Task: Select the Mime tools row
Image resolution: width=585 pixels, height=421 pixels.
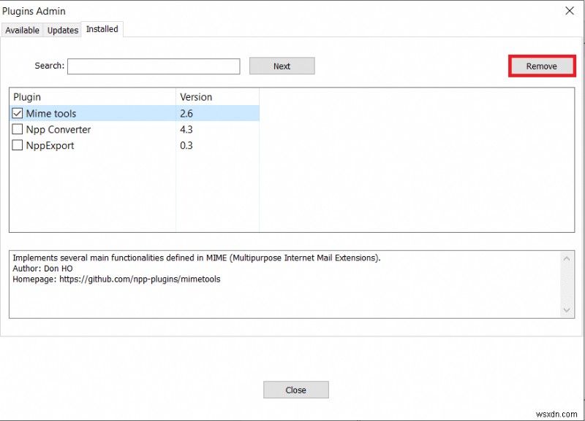Action: coord(51,113)
